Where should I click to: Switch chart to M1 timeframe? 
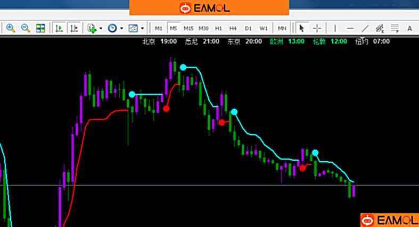pos(159,28)
